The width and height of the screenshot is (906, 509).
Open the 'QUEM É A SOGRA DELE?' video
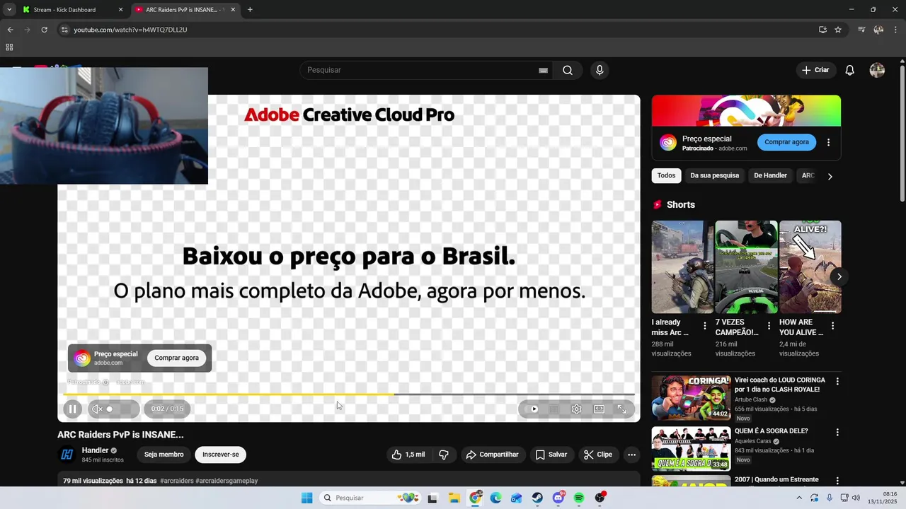(691, 449)
